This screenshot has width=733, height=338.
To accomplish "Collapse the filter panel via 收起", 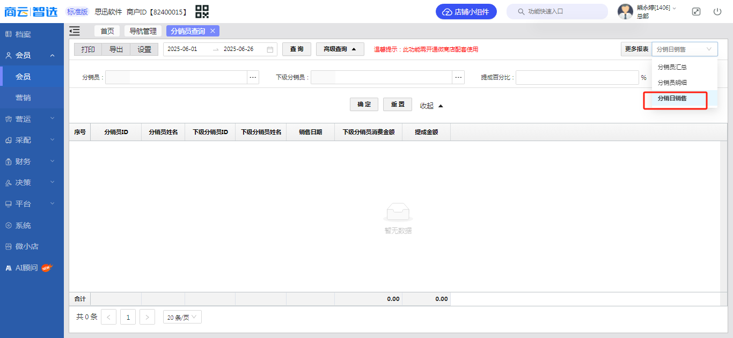I will [x=431, y=106].
